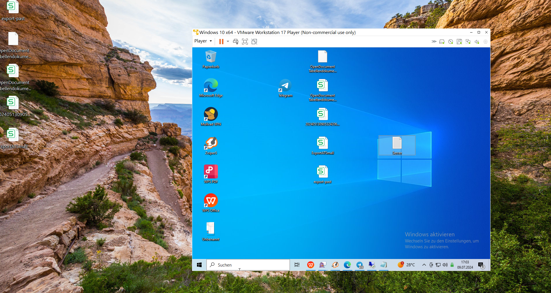Click the Meet Now tray icon
The image size is (551, 293).
(431, 265)
